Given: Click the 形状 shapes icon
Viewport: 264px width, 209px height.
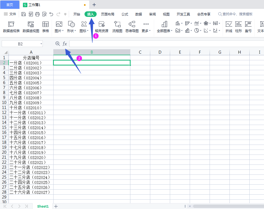Looking at the screenshot, I should click(71, 24).
